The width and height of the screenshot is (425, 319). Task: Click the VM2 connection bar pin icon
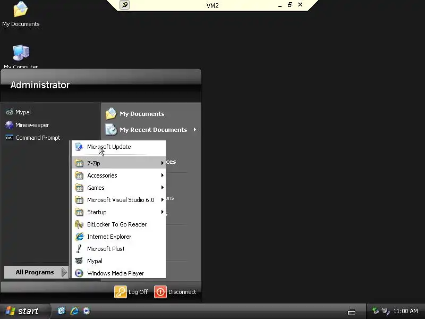point(125,5)
